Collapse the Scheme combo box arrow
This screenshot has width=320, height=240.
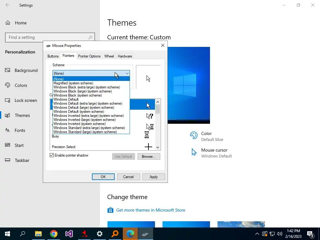pos(127,73)
